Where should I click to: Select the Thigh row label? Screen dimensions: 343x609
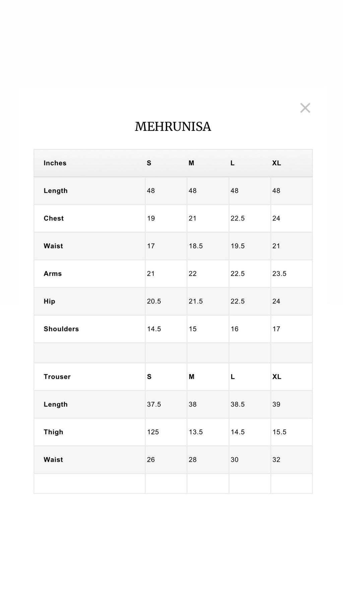(x=53, y=432)
